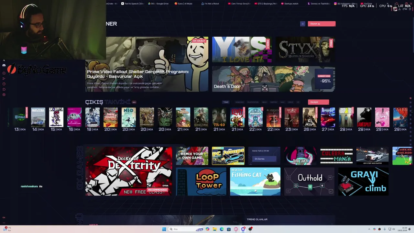Click the second icon in the Opera GX sidebar
This screenshot has width=414, height=233.
point(4,65)
